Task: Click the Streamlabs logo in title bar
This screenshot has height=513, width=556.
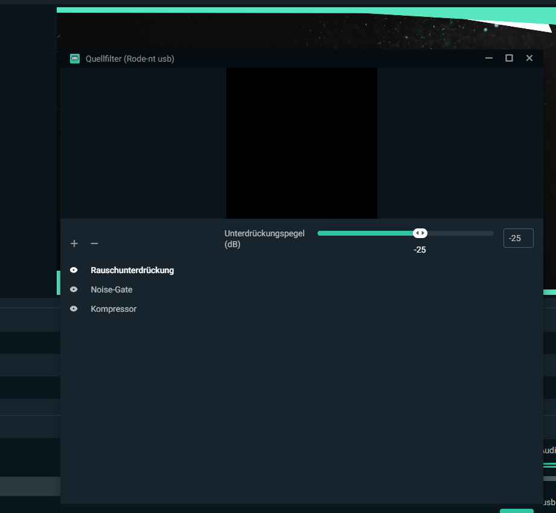Action: [x=75, y=59]
